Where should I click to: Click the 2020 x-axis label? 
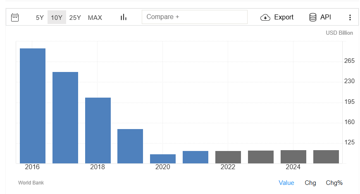[x=162, y=167]
